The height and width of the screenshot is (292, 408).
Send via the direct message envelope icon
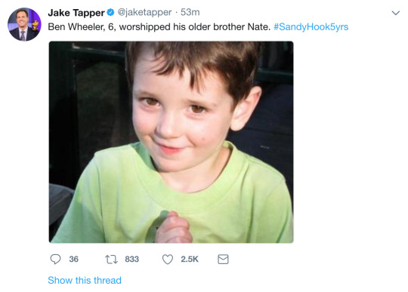223,260
